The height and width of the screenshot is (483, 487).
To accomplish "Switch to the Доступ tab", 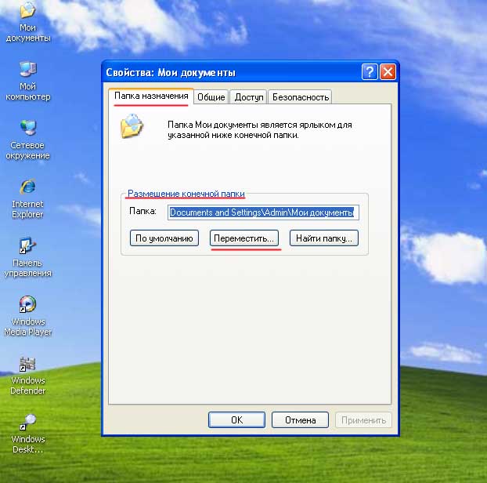I will (248, 97).
